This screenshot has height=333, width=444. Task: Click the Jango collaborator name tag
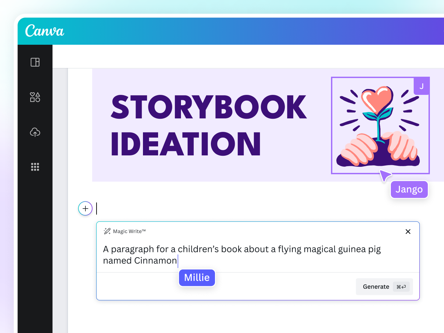click(x=409, y=189)
